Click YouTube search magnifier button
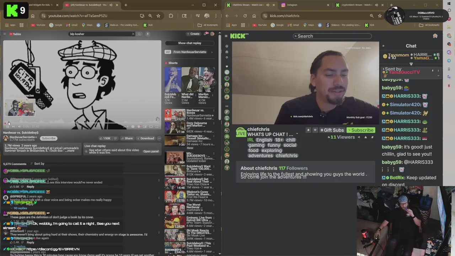Viewport: 455px width, 256px height. pos(139,34)
